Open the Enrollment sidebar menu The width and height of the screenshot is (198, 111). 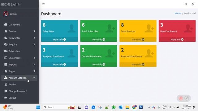19,58
